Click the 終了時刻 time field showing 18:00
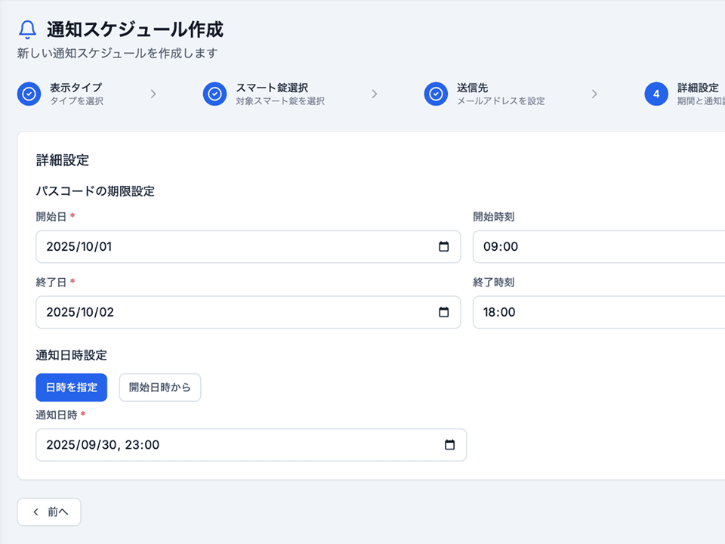 pyautogui.click(x=597, y=312)
